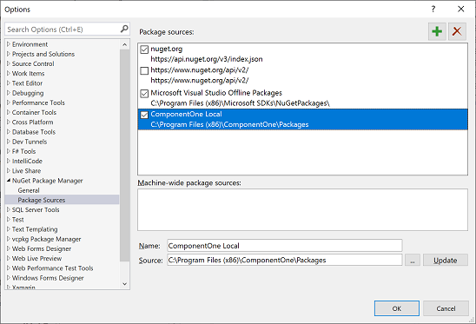The width and height of the screenshot is (476, 324).
Task: Open the help question mark
Action: (x=433, y=9)
